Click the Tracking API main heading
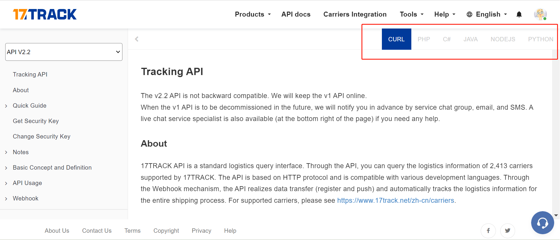 pos(172,72)
